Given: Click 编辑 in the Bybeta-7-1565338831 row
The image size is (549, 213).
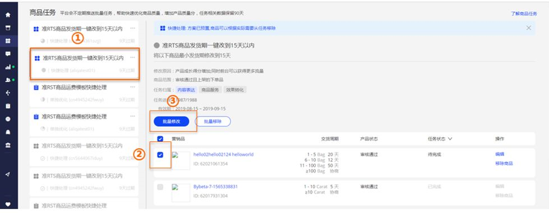Looking at the screenshot, I should (500, 187).
